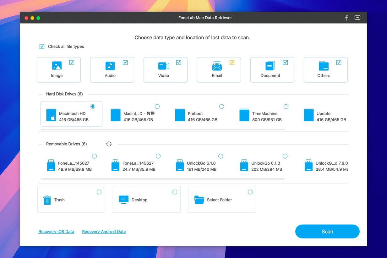The height and width of the screenshot is (258, 387).
Task: Uncheck the Audio file type checkbox
Action: [125, 63]
